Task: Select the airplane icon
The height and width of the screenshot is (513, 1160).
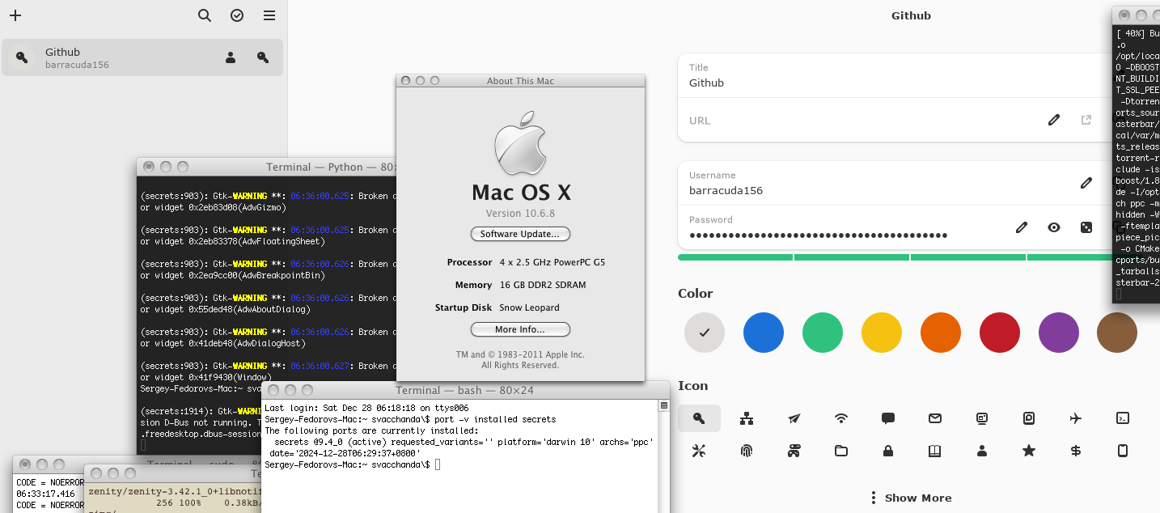Action: pos(1076,418)
